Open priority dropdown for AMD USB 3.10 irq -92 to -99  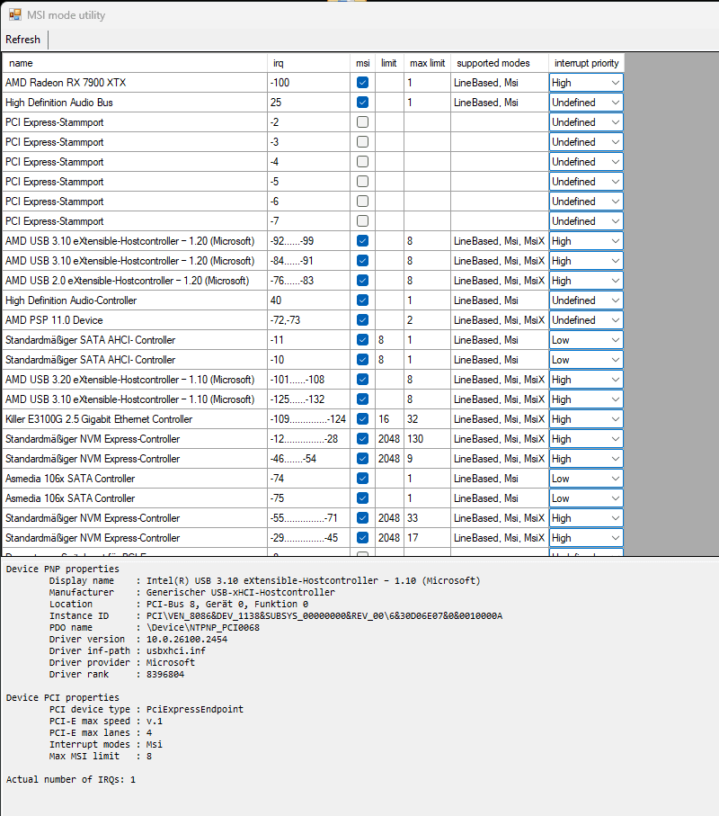click(586, 240)
